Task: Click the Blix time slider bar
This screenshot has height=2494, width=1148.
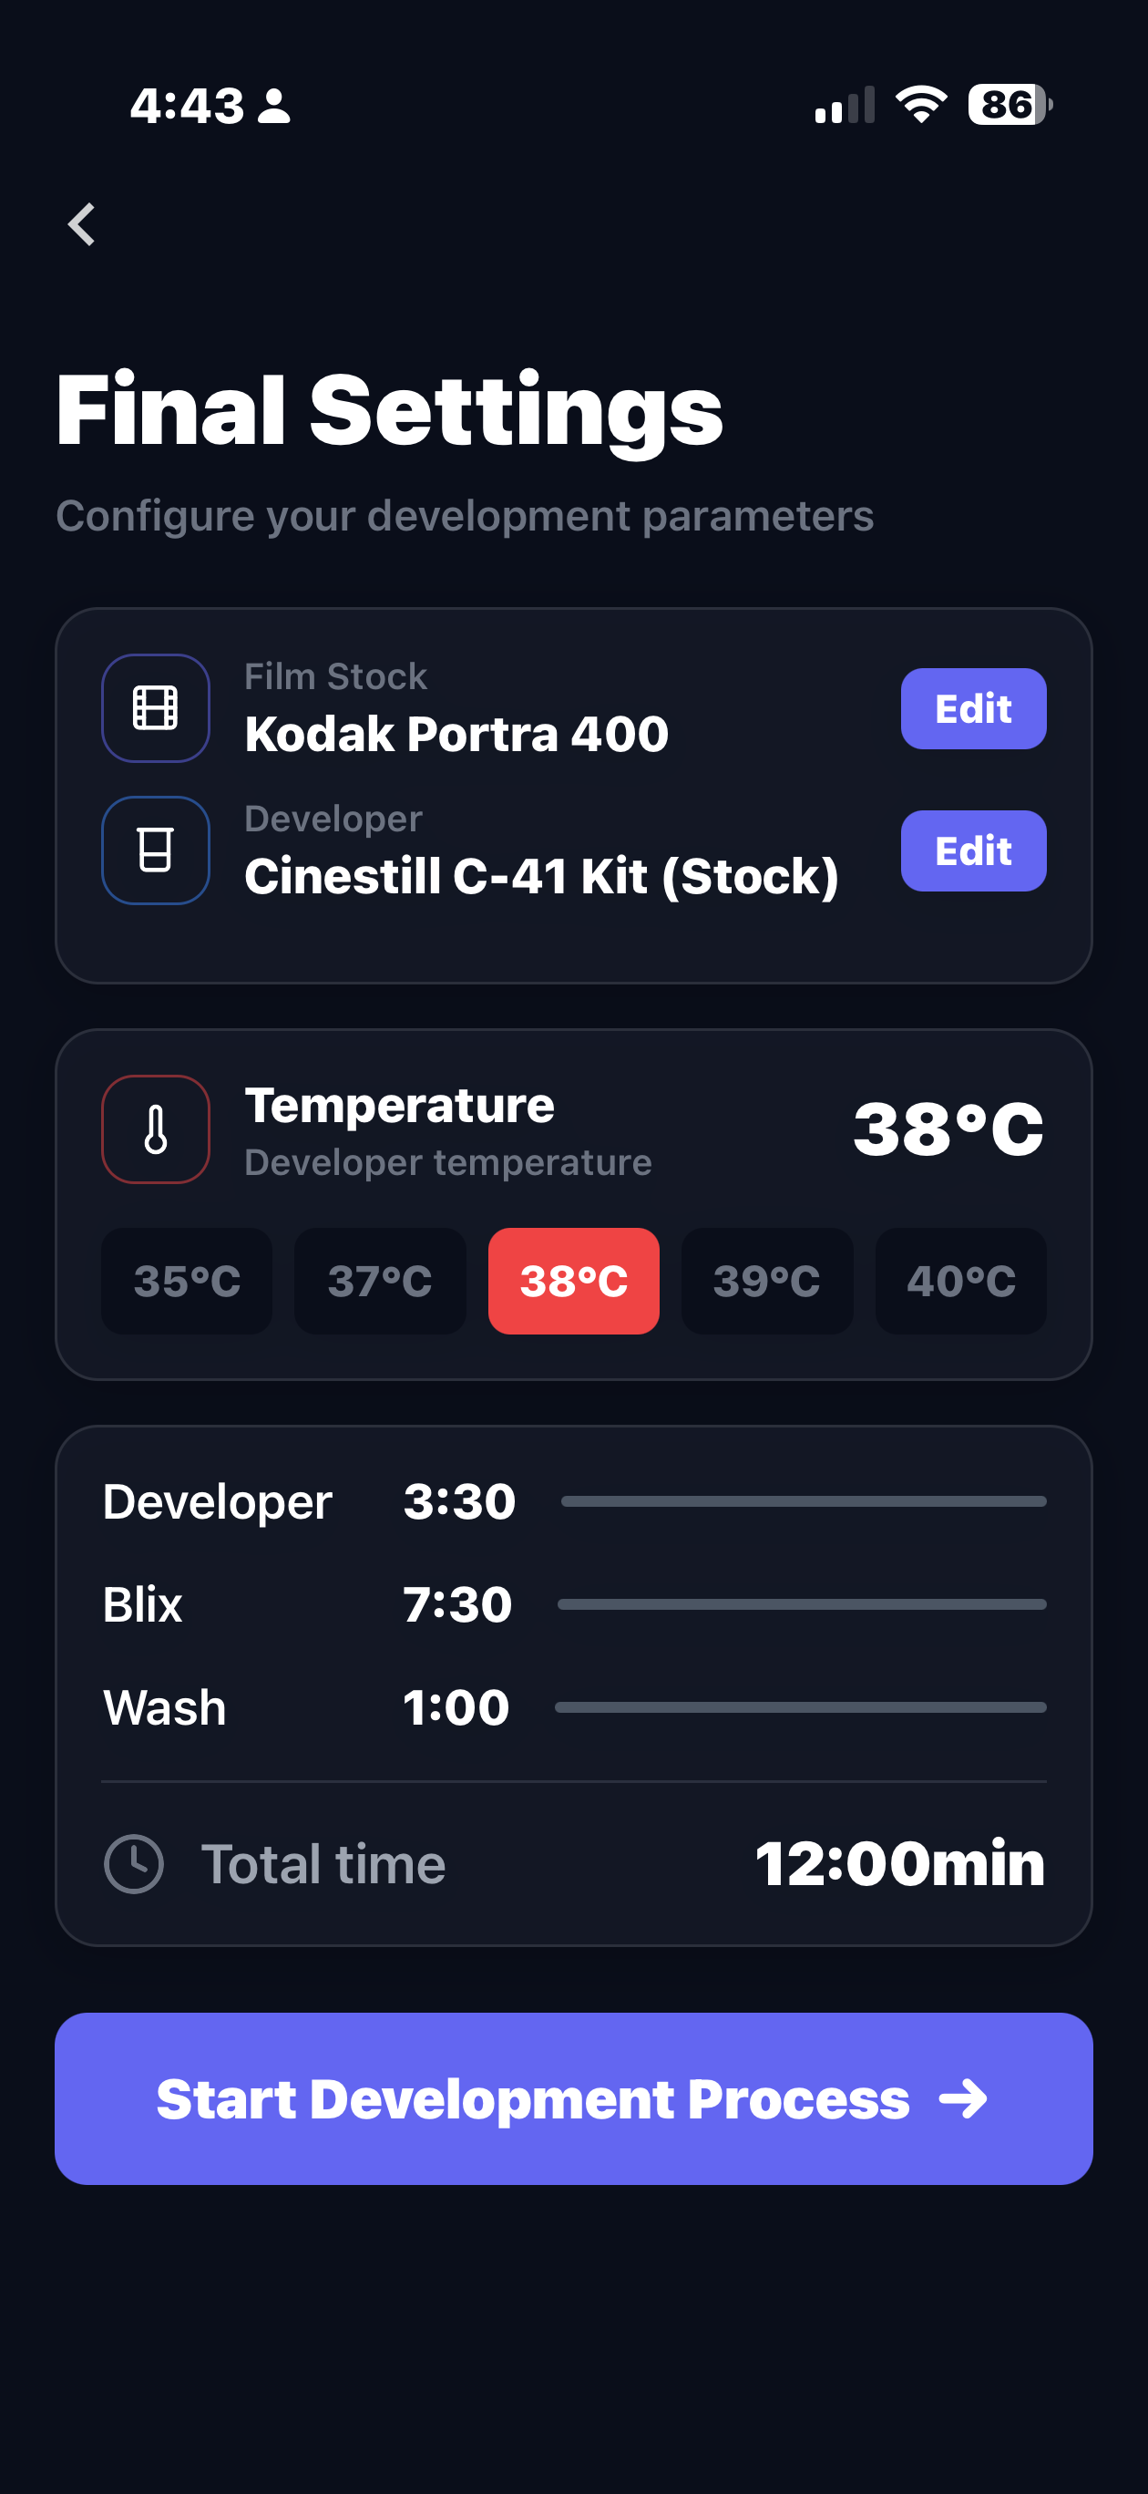Action: pos(802,1604)
